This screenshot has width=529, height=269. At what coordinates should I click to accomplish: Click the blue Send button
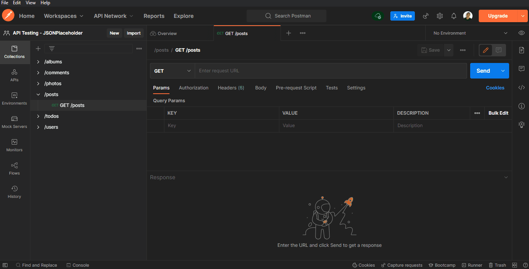pos(483,71)
